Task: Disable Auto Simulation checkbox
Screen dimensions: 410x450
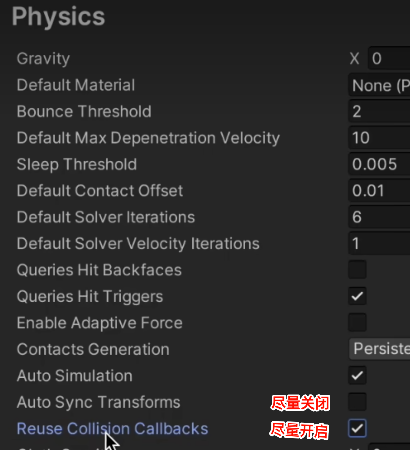Action: [357, 375]
